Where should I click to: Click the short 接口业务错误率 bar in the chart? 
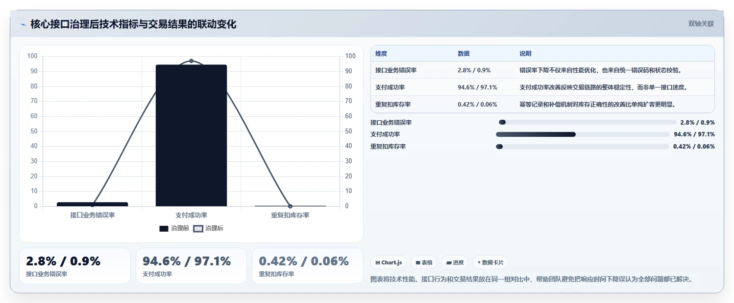pos(93,204)
